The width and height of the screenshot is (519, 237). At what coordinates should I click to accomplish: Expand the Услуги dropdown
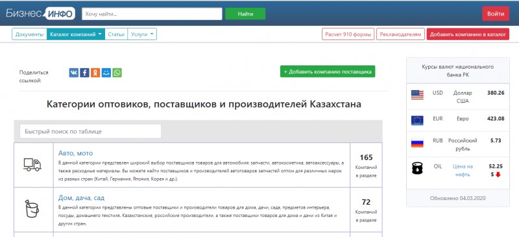(142, 34)
